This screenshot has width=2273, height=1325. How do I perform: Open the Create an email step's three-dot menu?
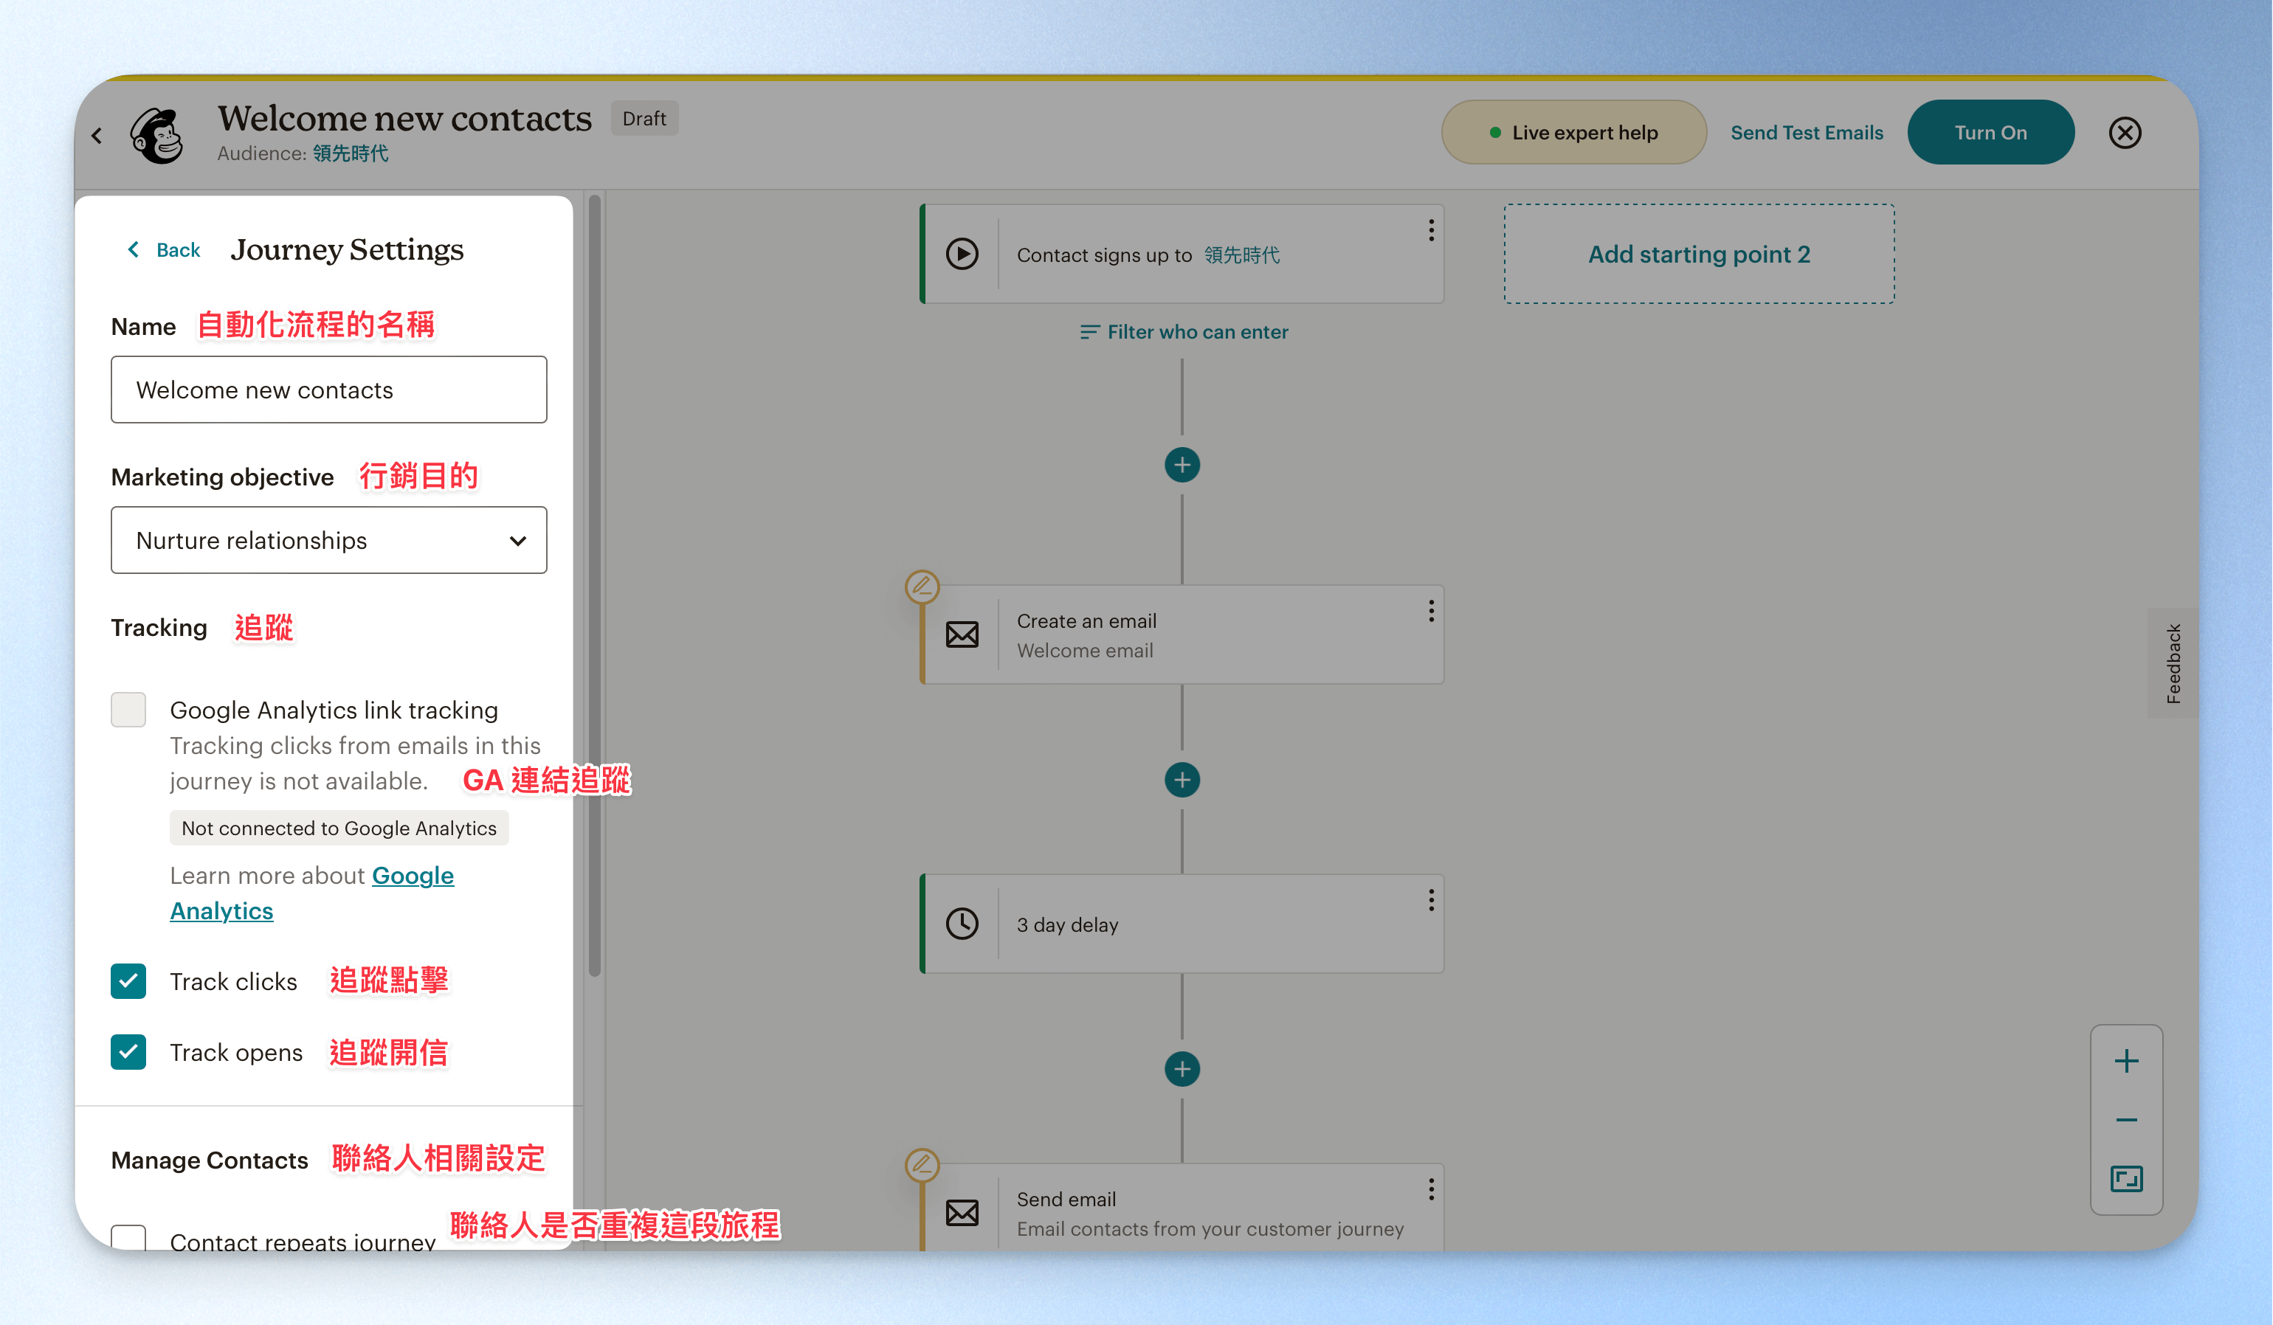point(1430,612)
